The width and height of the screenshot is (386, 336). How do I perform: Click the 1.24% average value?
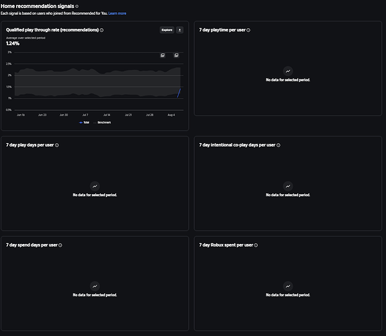click(13, 44)
